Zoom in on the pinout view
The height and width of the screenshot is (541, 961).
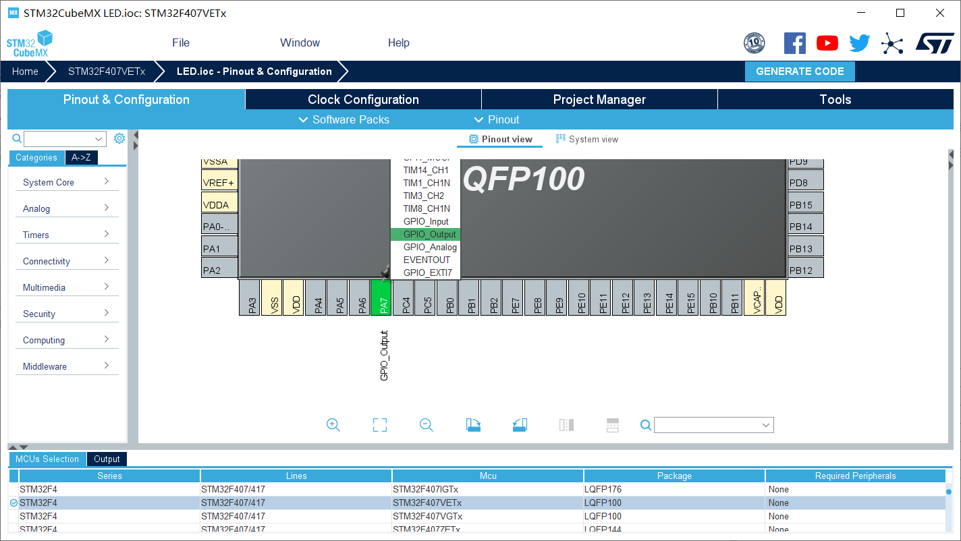pos(333,425)
